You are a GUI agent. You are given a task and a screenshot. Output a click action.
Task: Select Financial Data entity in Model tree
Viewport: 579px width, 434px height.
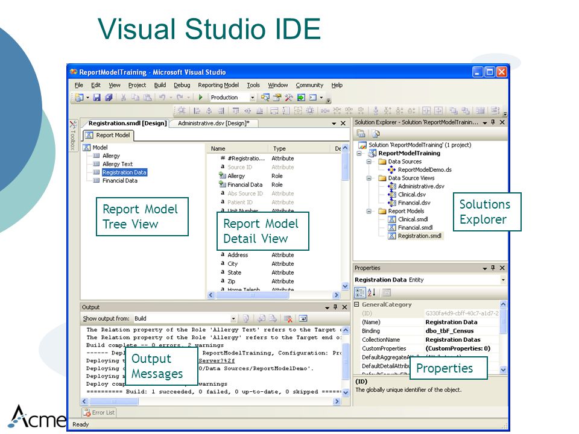[x=119, y=181]
